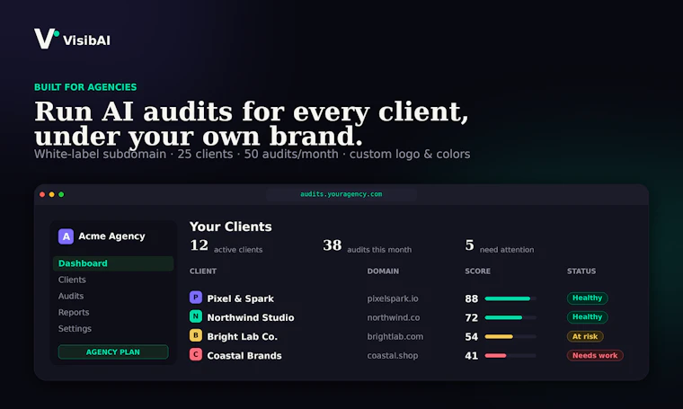Click the Northwind Studio 'N' icon

[x=196, y=316]
